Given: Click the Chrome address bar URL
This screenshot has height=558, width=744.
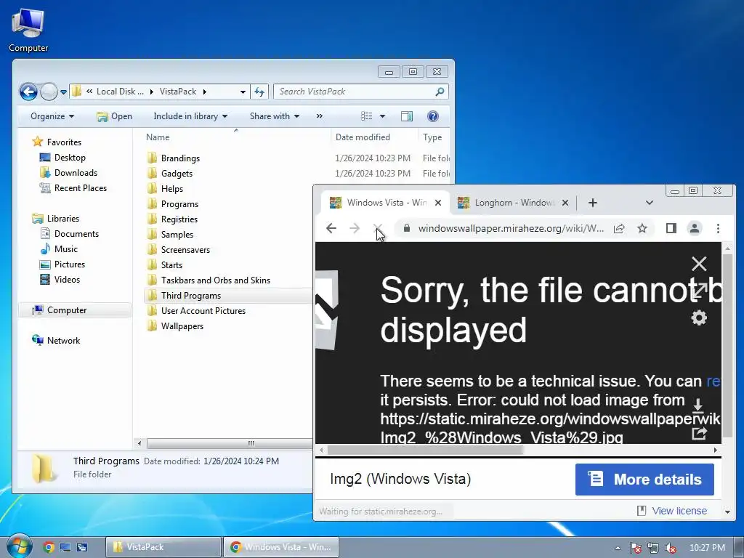Looking at the screenshot, I should point(511,228).
